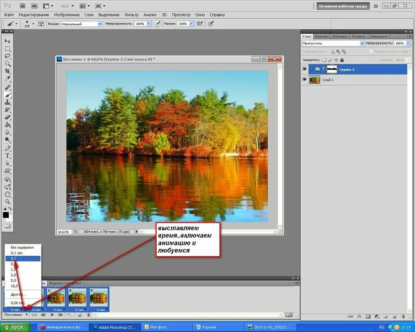Toggle the Распространить кадр 1 checkbox
Screen dimensions: 415x332
371,51
